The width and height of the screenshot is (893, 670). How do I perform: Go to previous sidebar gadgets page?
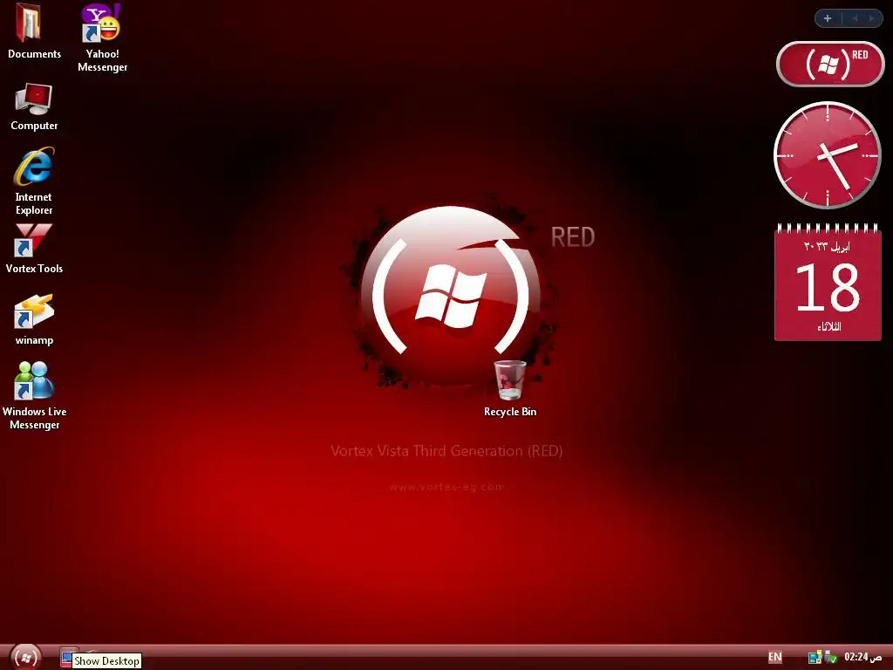(855, 18)
